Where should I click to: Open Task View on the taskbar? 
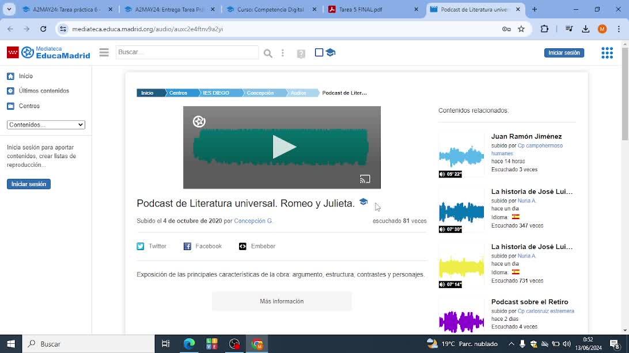[166, 344]
